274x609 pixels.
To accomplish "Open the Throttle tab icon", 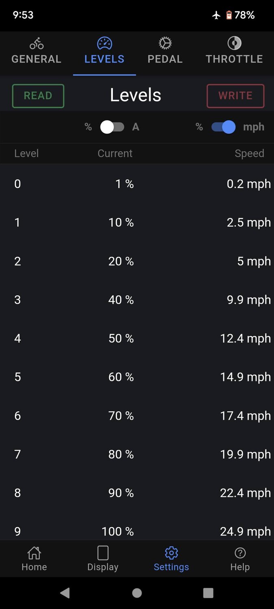I will (234, 43).
